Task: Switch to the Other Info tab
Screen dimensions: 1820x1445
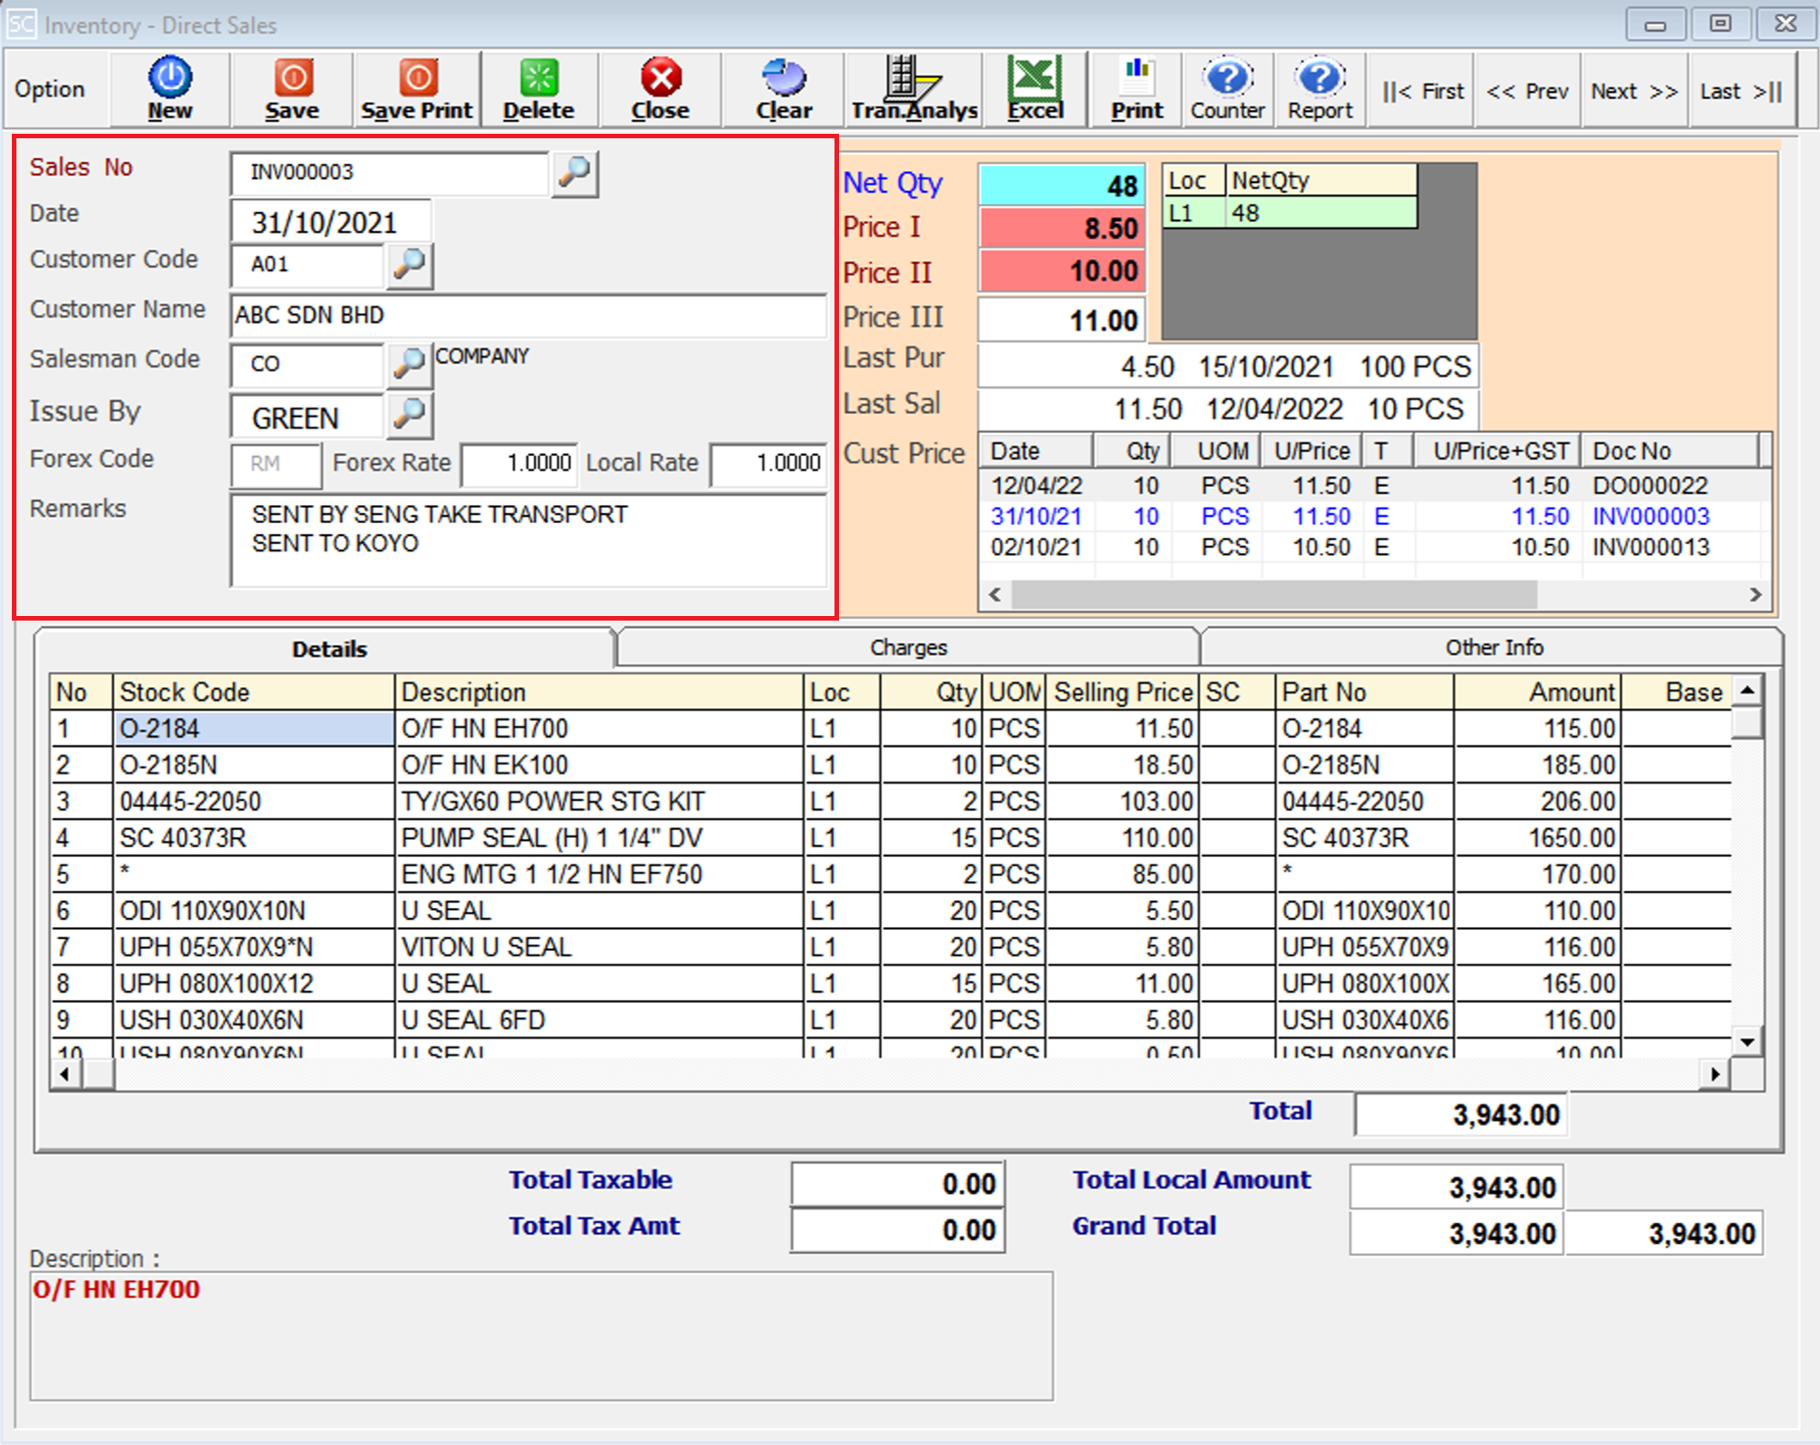Action: [x=1493, y=648]
